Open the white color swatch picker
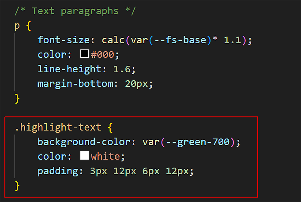Image resolution: width=301 pixels, height=202 pixels. point(84,156)
